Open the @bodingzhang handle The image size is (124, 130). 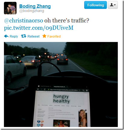[32, 11]
